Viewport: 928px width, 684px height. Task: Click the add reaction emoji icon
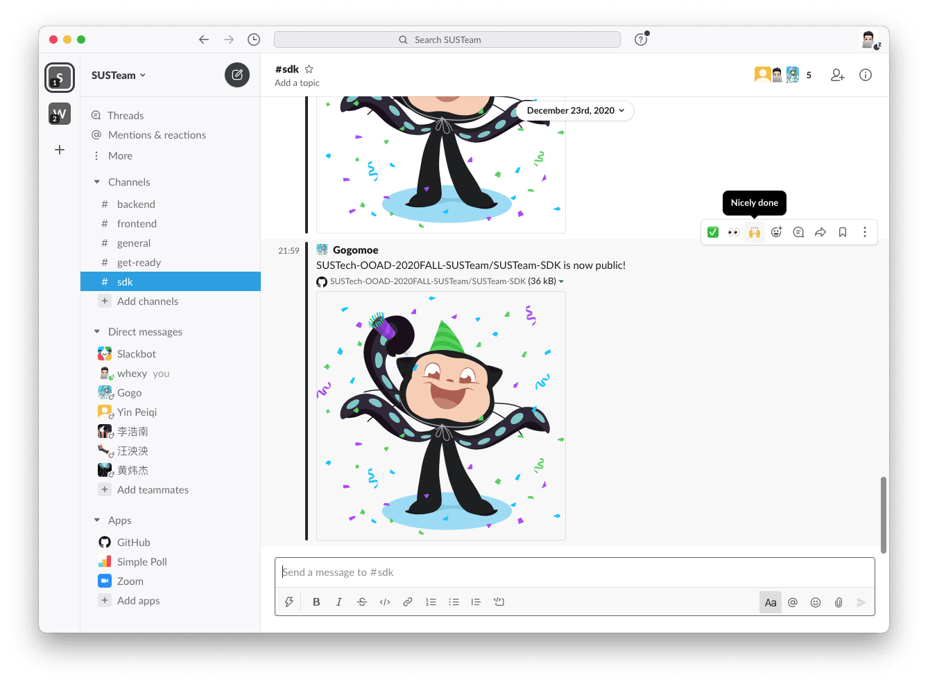pyautogui.click(x=776, y=232)
